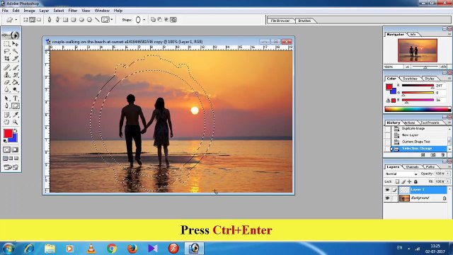Toggle visibility of Background layer
453x255 pixels.
[x=387, y=198]
